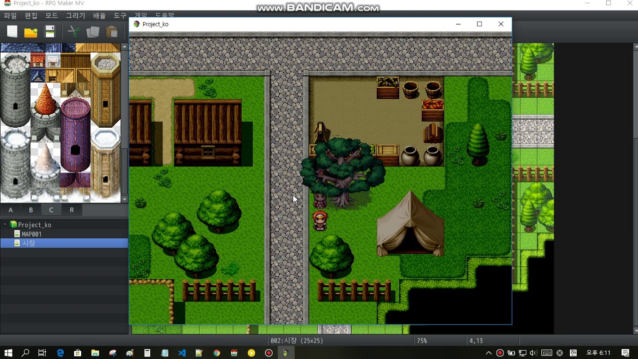Image resolution: width=638 pixels, height=359 pixels.
Task: Switch to Project_ko game taskbar icon
Action: tap(286, 353)
